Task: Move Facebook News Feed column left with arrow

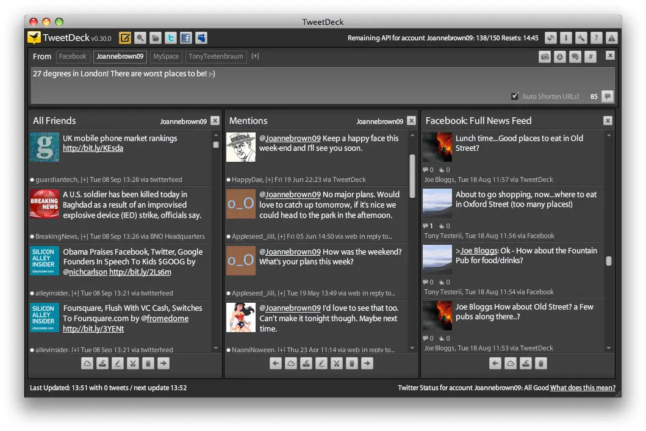Action: point(495,363)
